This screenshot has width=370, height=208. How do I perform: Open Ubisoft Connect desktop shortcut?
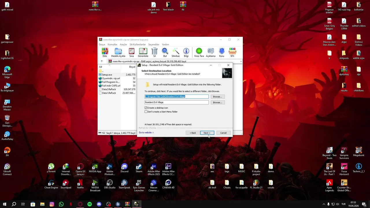7,170
